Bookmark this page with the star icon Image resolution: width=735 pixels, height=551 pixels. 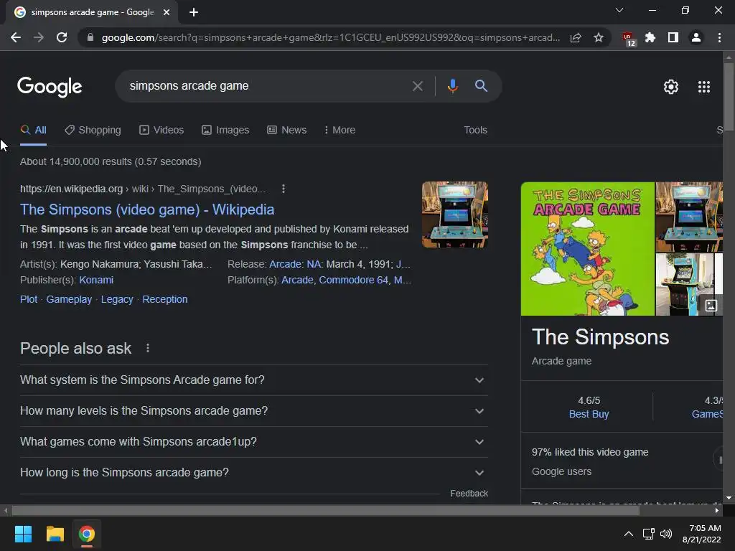(x=598, y=37)
